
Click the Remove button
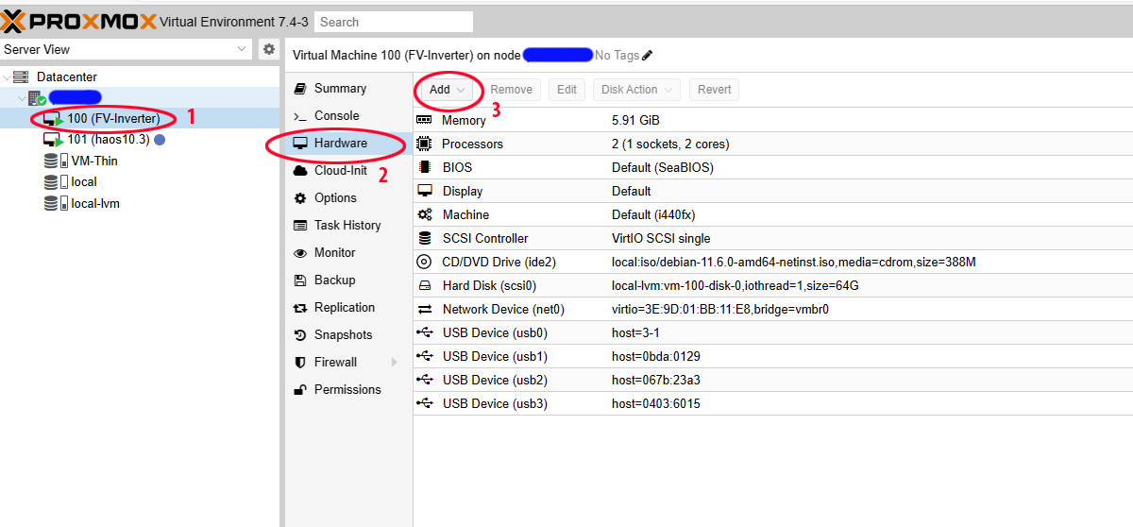(511, 90)
